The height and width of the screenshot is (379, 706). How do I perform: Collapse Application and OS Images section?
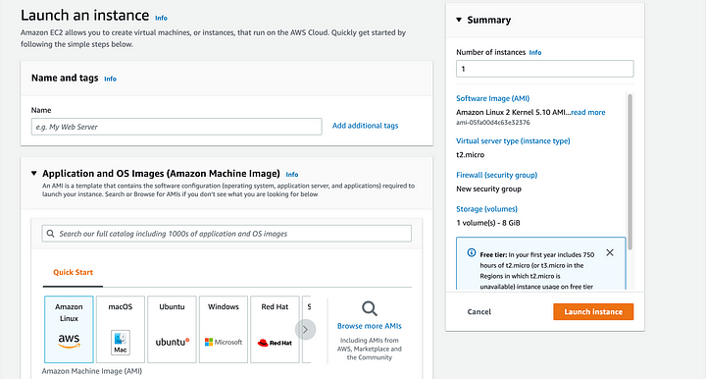coord(33,174)
